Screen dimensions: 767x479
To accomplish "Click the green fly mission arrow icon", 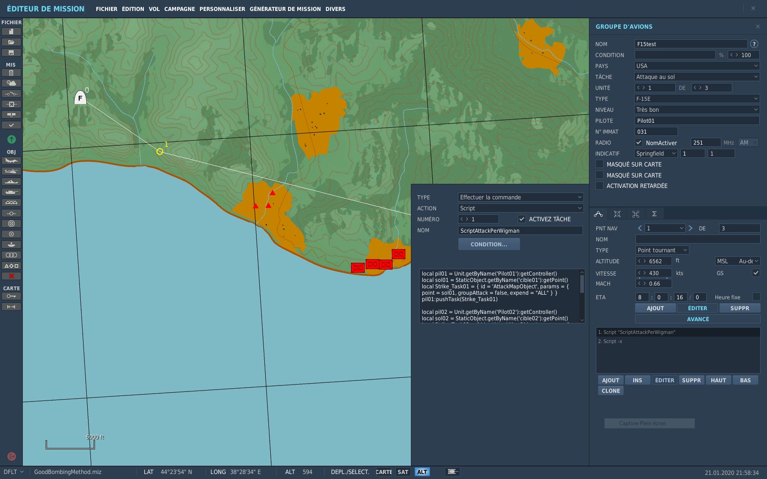I will (11, 139).
